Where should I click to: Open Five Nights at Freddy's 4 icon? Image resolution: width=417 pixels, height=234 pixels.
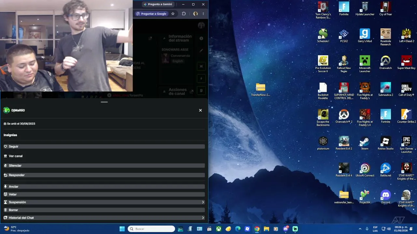[365, 118]
